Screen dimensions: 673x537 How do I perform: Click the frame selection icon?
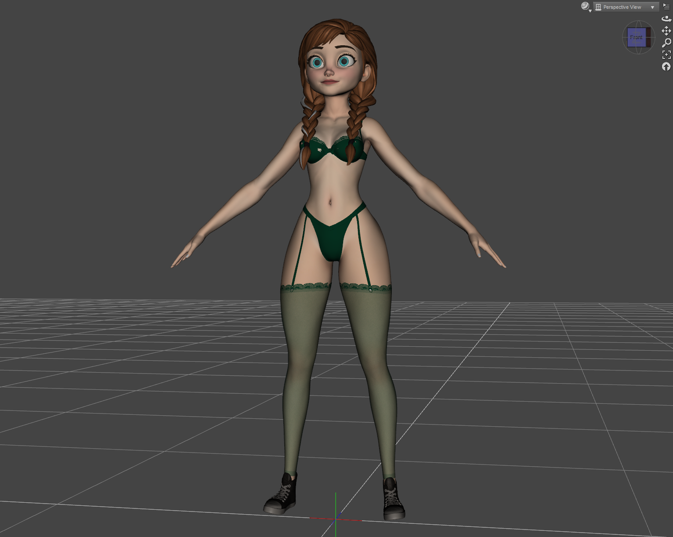666,54
